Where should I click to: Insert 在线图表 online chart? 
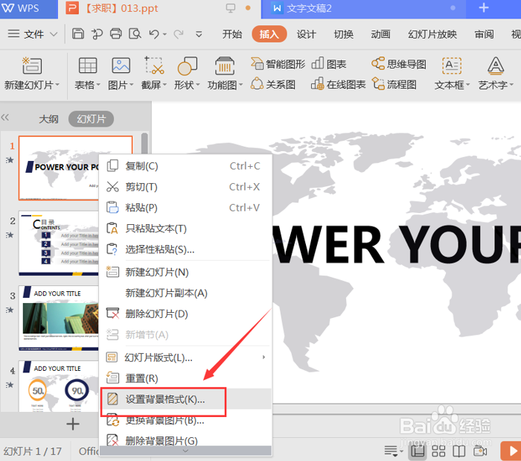[x=338, y=84]
